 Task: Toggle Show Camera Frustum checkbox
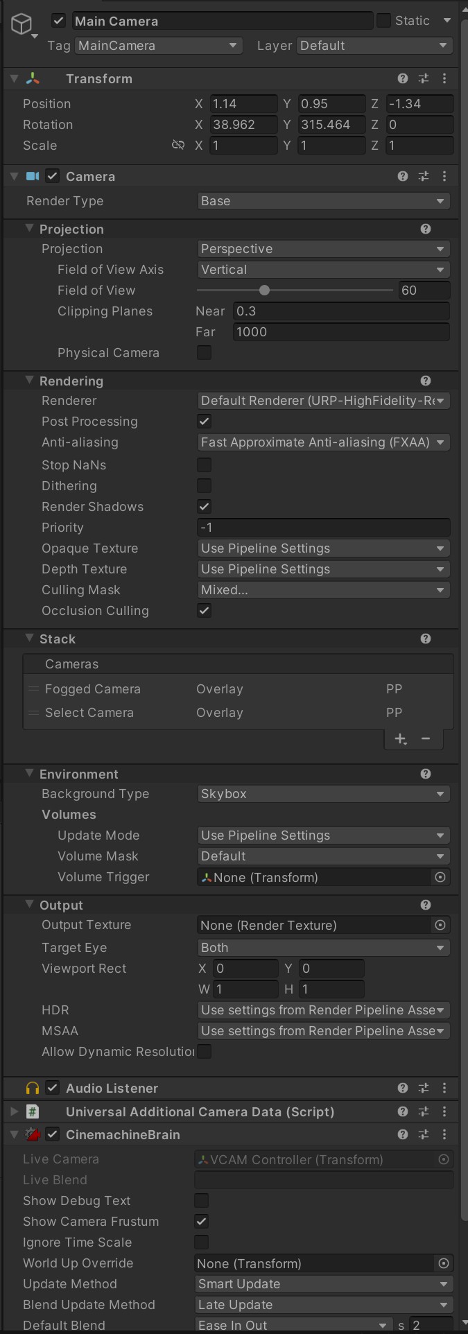coord(202,1222)
